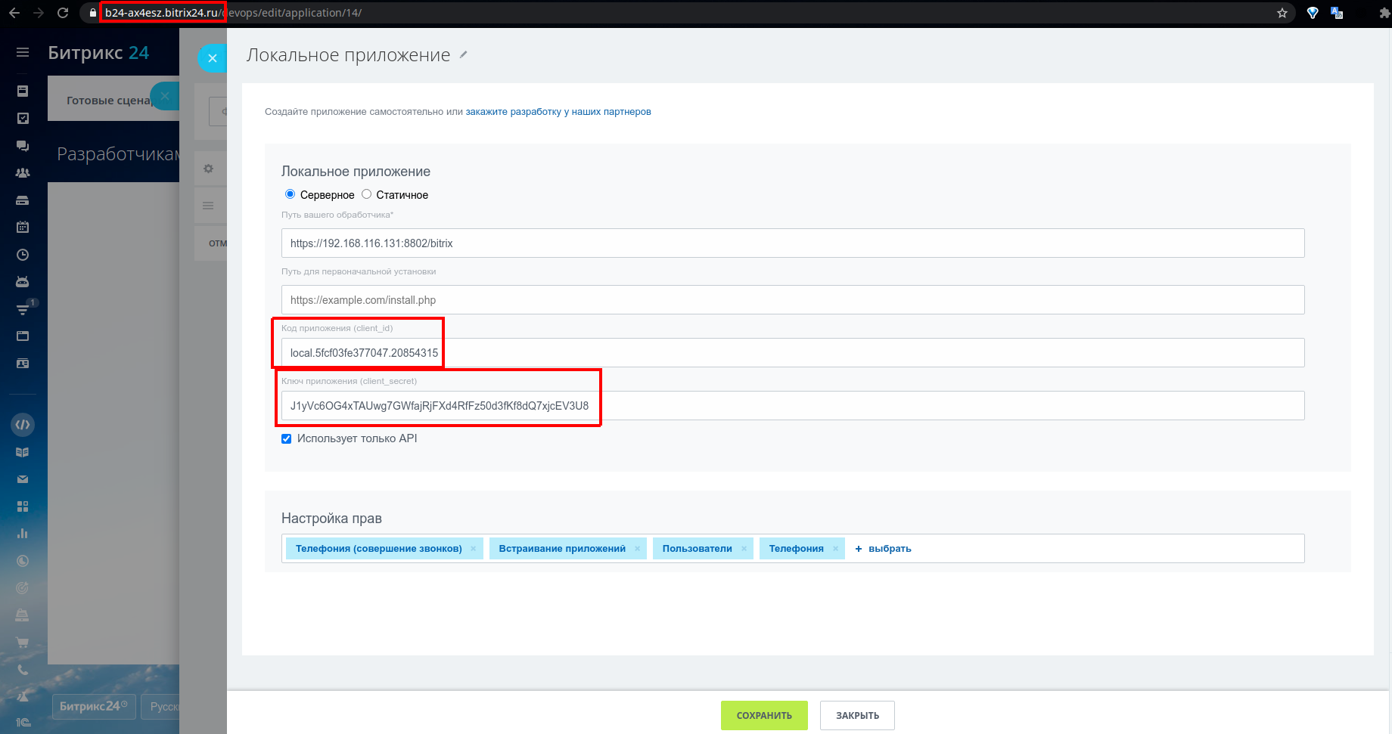Click the Битрикс24 footer button
1392x734 pixels.
(x=94, y=706)
